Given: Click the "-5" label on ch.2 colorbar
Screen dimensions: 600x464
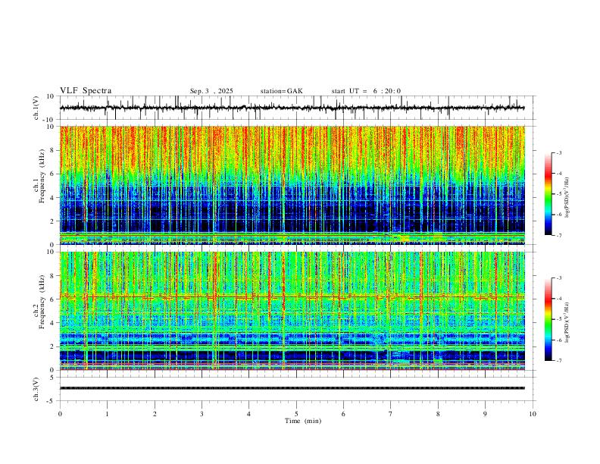Looking at the screenshot, I should [x=559, y=319].
